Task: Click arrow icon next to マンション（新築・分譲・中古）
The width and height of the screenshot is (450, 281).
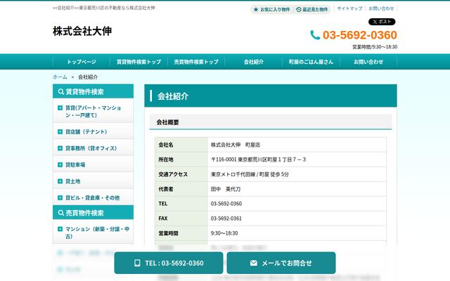Action: coord(60,229)
